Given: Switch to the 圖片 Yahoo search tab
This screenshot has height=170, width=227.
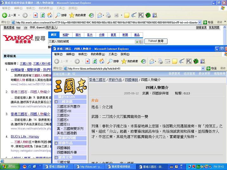Looking at the screenshot, I should 78,35.
